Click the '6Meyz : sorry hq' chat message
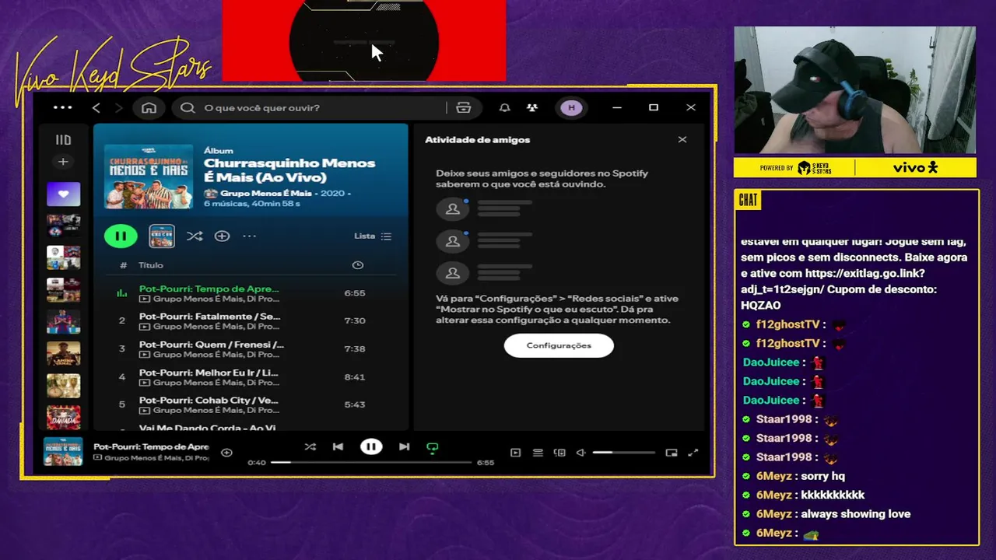 click(800, 476)
